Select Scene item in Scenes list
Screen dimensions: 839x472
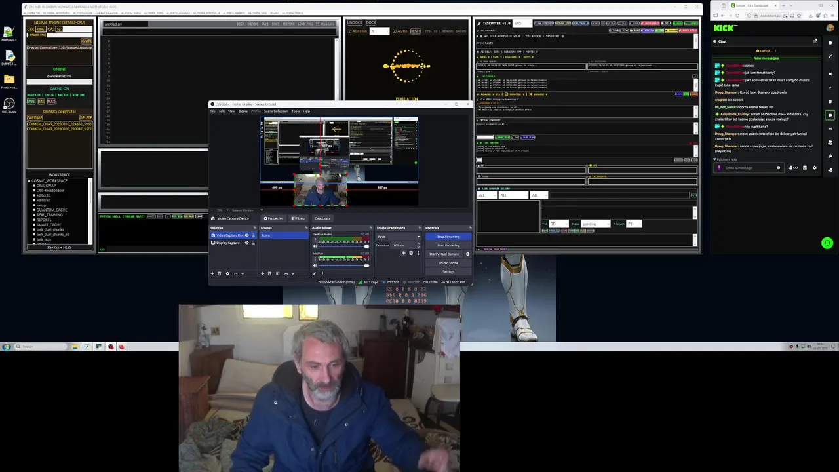(284, 235)
